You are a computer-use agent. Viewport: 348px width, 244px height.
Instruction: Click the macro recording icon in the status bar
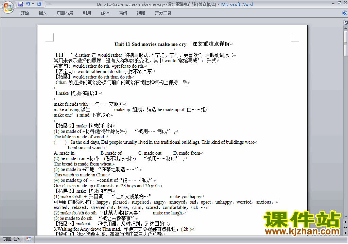29,239
